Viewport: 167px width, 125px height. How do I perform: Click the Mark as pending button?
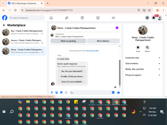(x=68, y=41)
